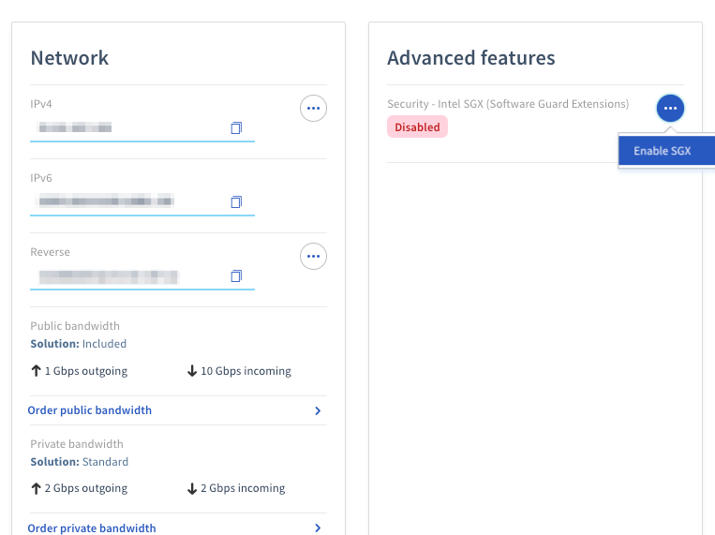Open the Order private bandwidth link
This screenshot has height=535, width=715.
tap(92, 528)
